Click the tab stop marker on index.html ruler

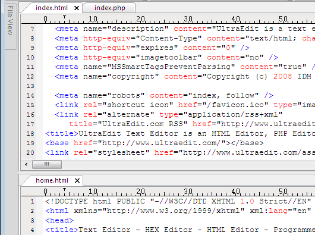pyautogui.click(x=64, y=17)
